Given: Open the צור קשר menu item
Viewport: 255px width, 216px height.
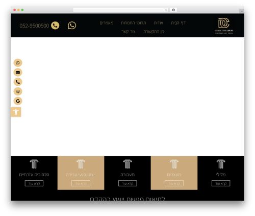Looking at the screenshot, I should click(x=129, y=32).
